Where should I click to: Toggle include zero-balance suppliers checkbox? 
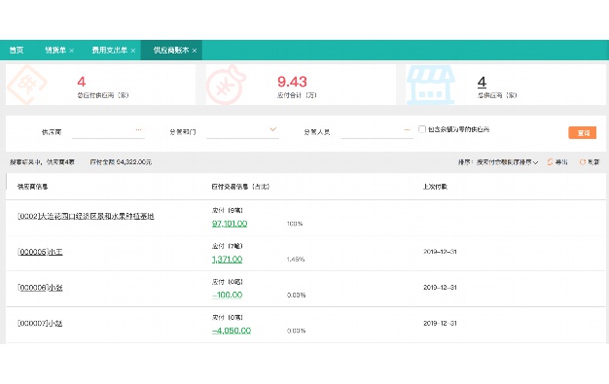(x=422, y=129)
